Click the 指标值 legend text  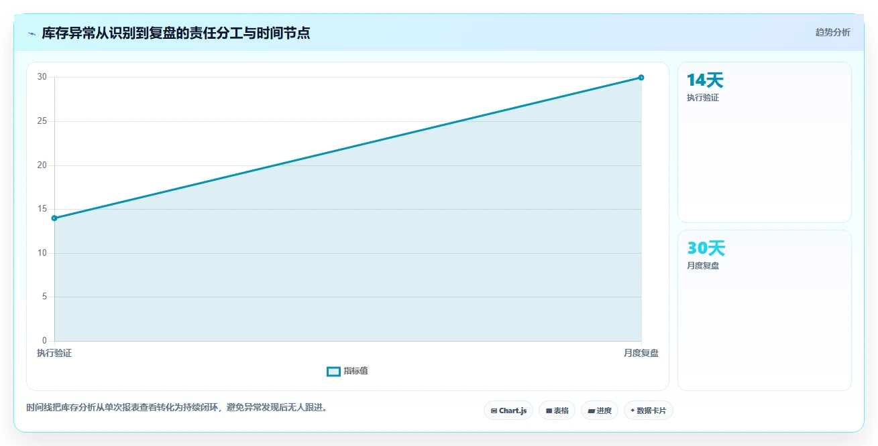(x=355, y=371)
